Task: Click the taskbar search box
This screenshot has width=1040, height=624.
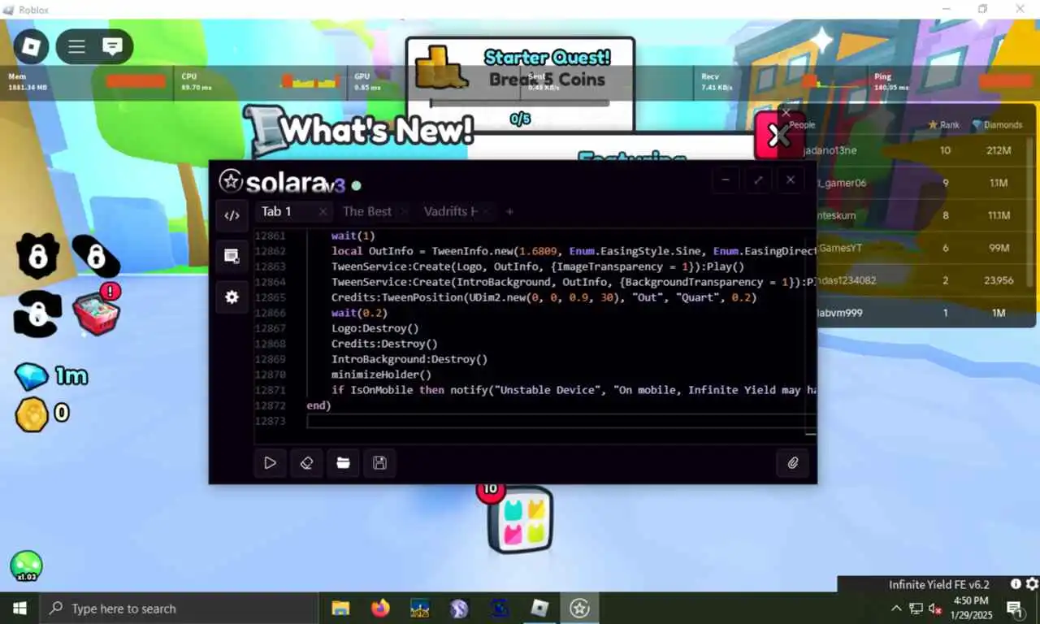Action: click(x=179, y=608)
